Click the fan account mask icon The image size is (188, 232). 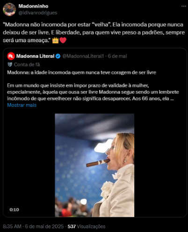pyautogui.click(x=10, y=64)
